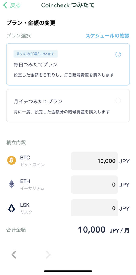
Task: Click the orange Bitcoin coin icon
Action: tap(11, 160)
